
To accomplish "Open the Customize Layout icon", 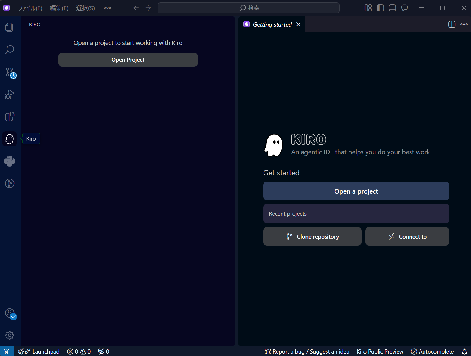I will tap(368, 8).
